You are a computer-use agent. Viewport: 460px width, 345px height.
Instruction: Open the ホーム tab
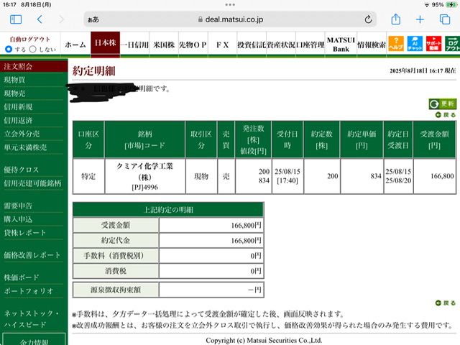[x=75, y=45]
